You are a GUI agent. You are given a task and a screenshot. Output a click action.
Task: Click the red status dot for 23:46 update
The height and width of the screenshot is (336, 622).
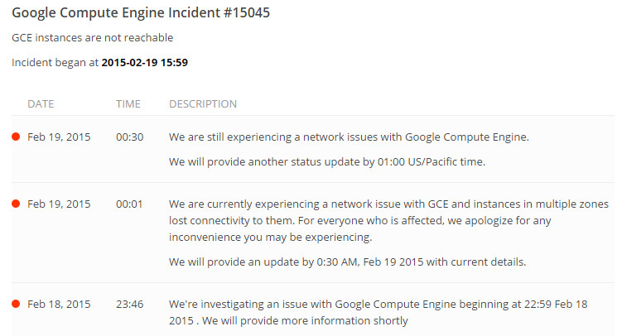click(16, 305)
